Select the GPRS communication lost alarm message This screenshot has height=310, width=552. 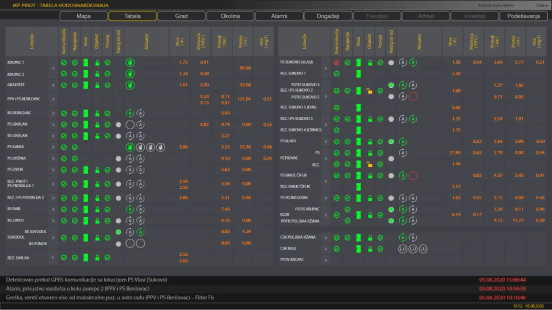(86, 280)
